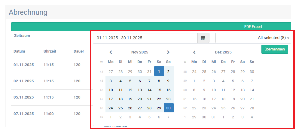The width and height of the screenshot is (302, 134).
Task: Open the Nov 2025 month title
Action: point(140,52)
